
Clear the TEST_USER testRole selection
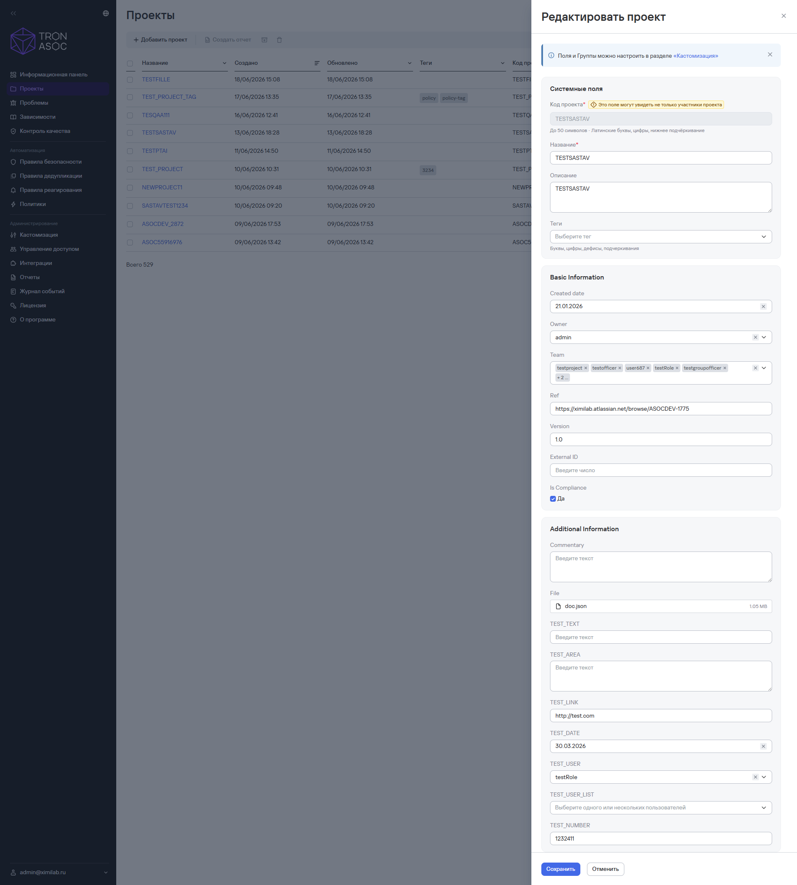tap(755, 777)
